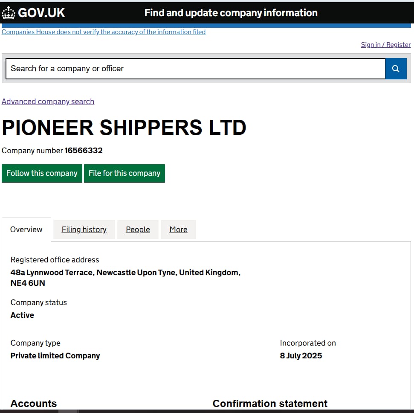Image resolution: width=414 pixels, height=413 pixels.
Task: Open Advanced company search
Action: 48,102
